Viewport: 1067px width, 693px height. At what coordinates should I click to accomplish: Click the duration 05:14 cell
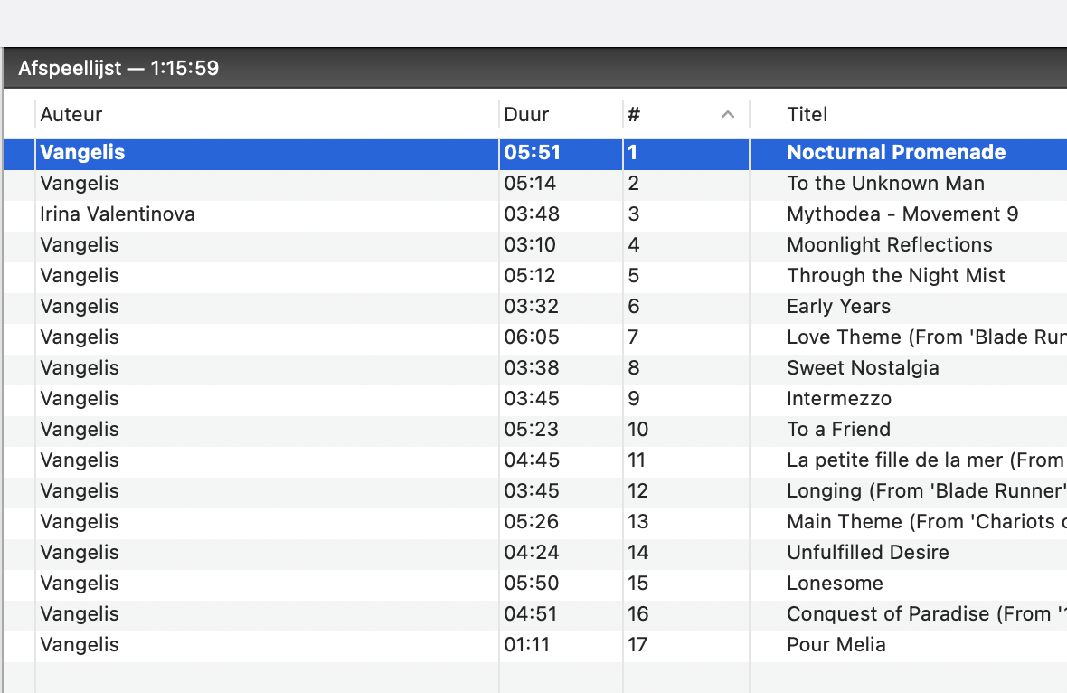[x=530, y=183]
